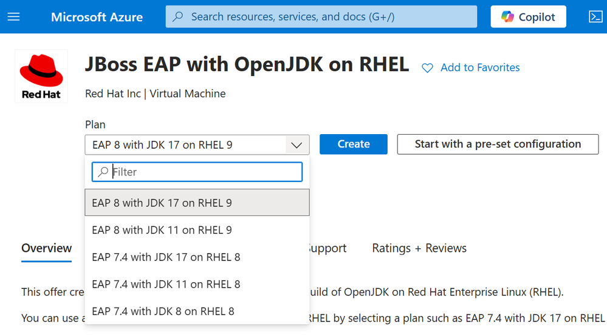The height and width of the screenshot is (335, 607).
Task: Click the plan Filter text box
Action: point(197,172)
